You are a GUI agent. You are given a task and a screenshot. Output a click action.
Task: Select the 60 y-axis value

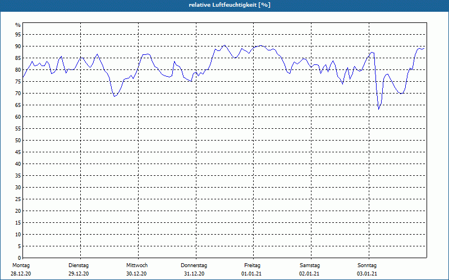pos(18,117)
